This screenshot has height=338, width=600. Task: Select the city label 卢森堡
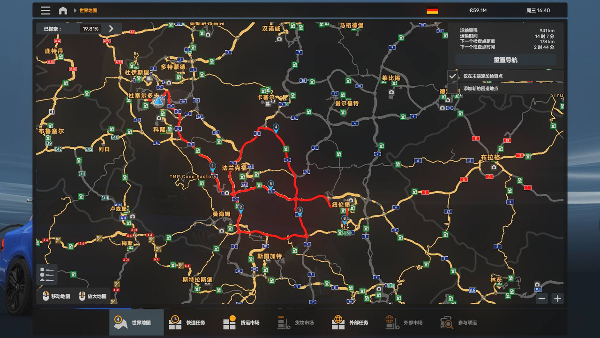point(118,208)
